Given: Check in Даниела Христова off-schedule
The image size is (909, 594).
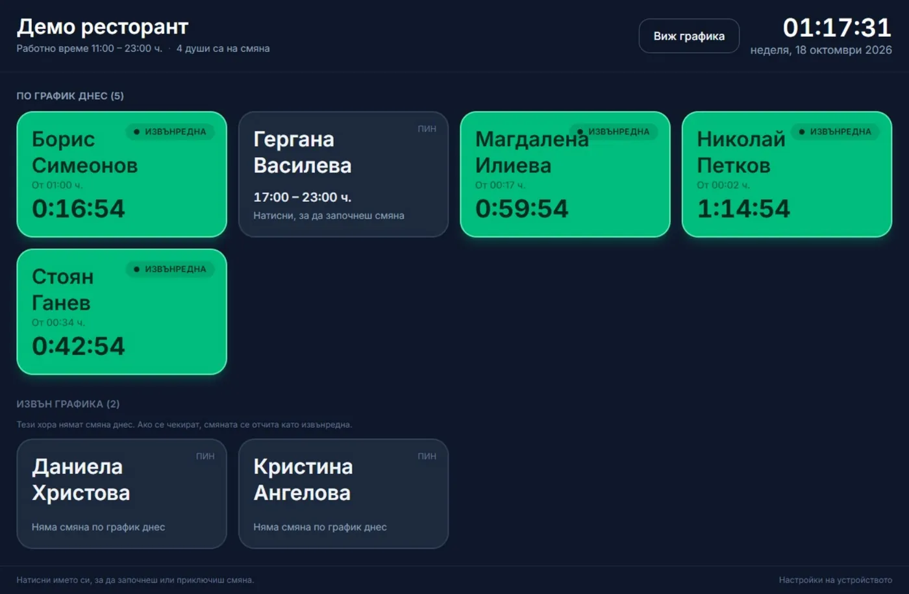Looking at the screenshot, I should tap(121, 493).
